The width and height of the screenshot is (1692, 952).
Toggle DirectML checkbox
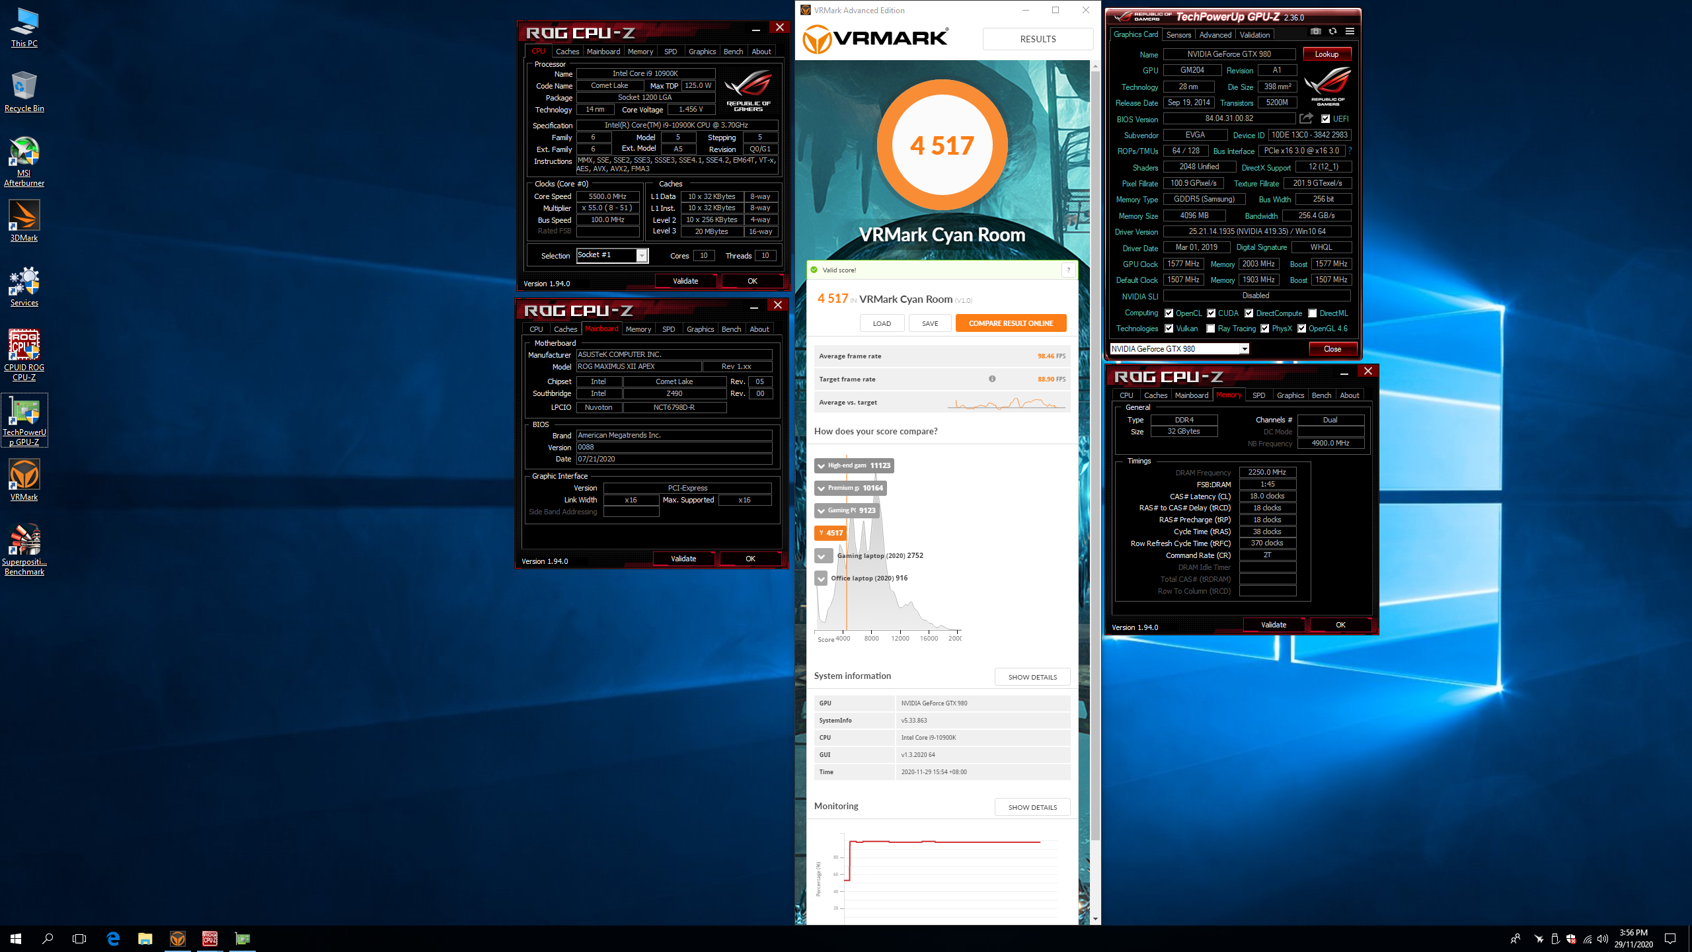pyautogui.click(x=1312, y=313)
